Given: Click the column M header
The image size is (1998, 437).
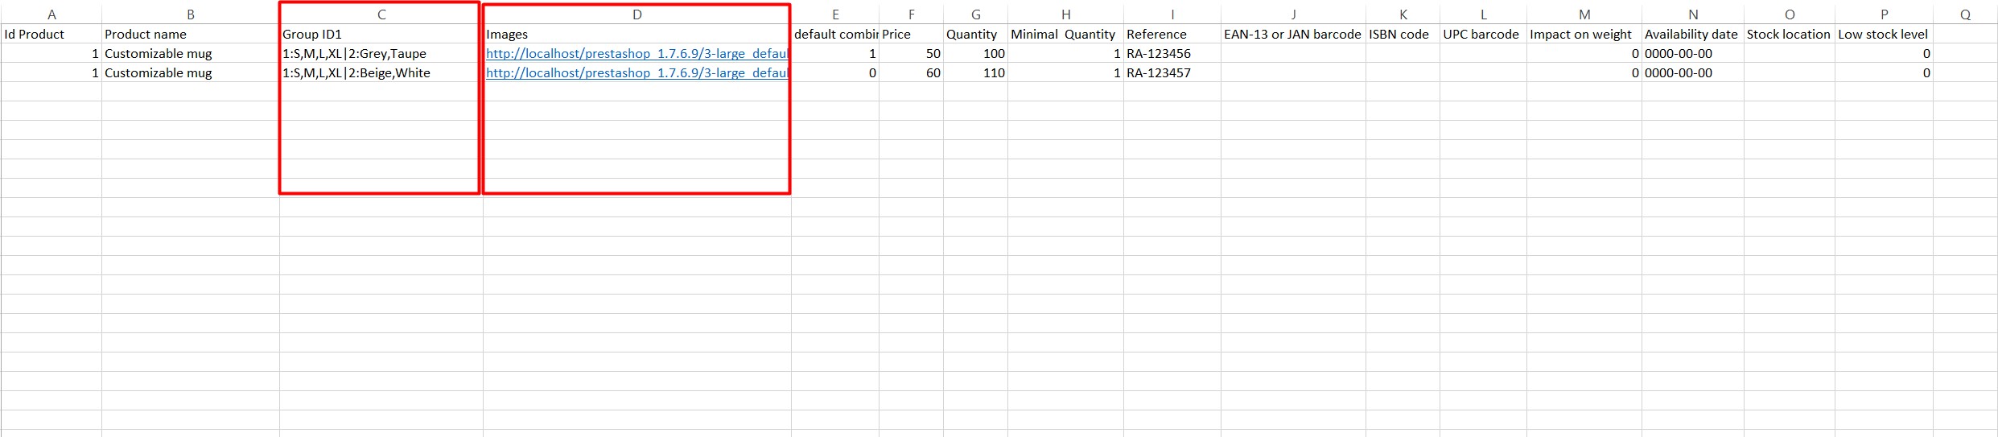Looking at the screenshot, I should 1584,14.
